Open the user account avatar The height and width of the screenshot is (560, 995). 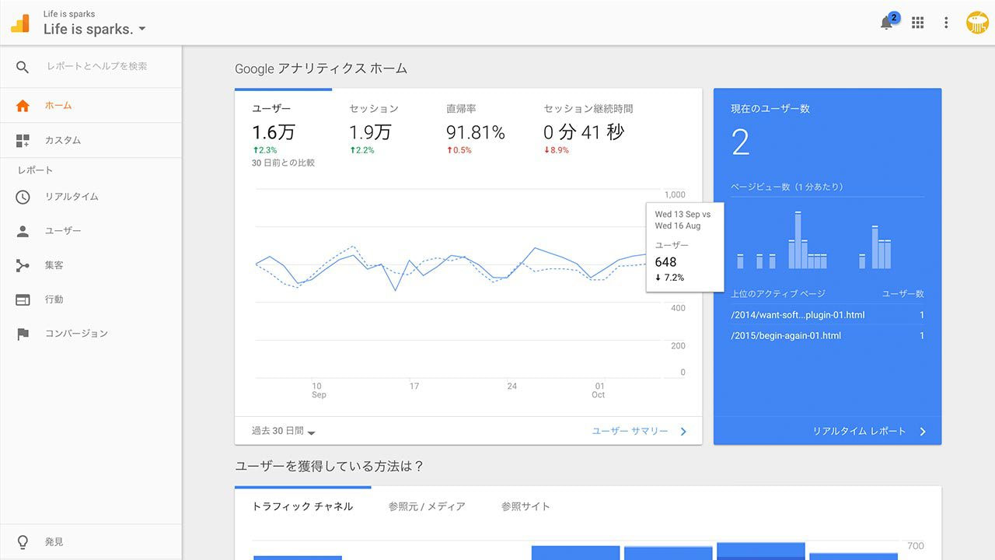(977, 23)
